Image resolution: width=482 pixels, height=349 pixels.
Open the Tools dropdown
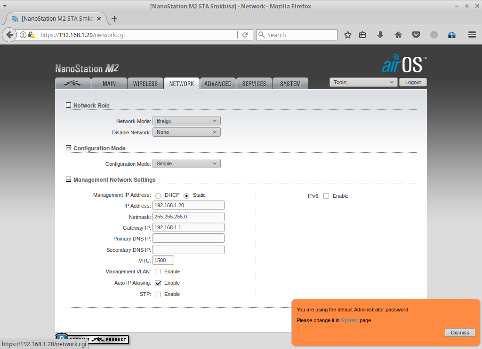[363, 82]
